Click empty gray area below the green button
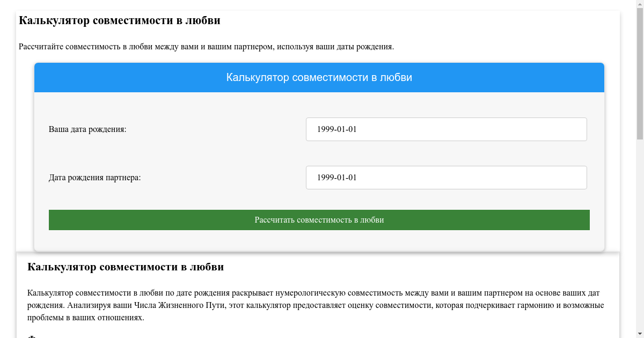 tap(319, 241)
